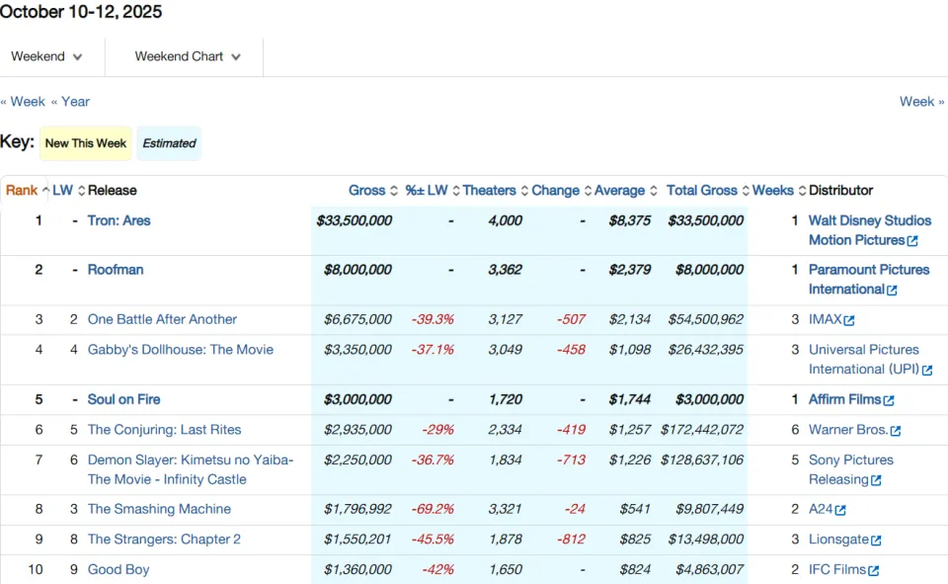948x584 pixels.
Task: Open Paramount Pictures International distributor link
Action: (869, 280)
